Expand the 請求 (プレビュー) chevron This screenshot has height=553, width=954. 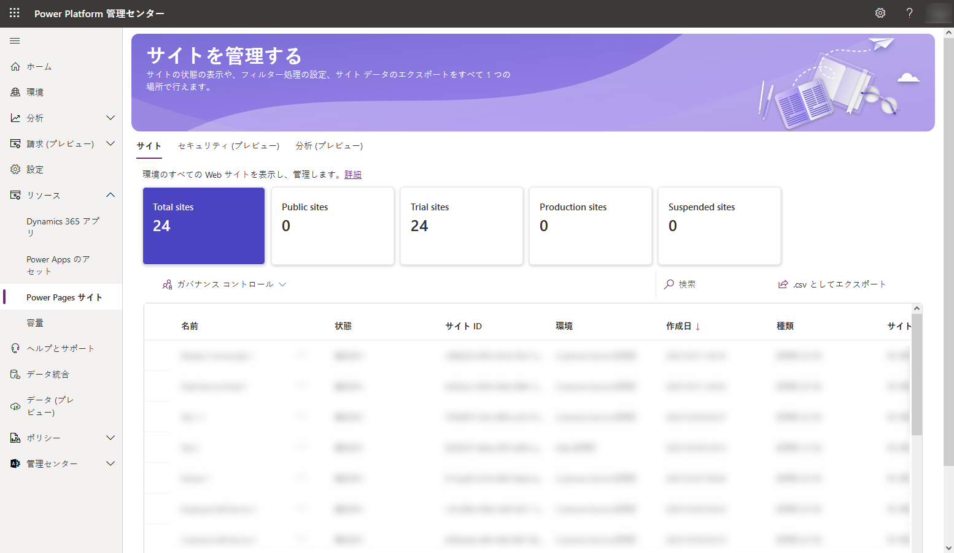(111, 143)
